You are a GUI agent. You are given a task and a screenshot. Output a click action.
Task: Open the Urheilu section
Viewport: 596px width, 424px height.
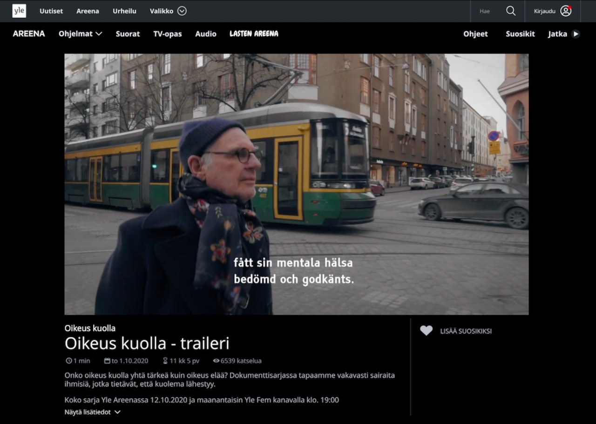pos(124,11)
